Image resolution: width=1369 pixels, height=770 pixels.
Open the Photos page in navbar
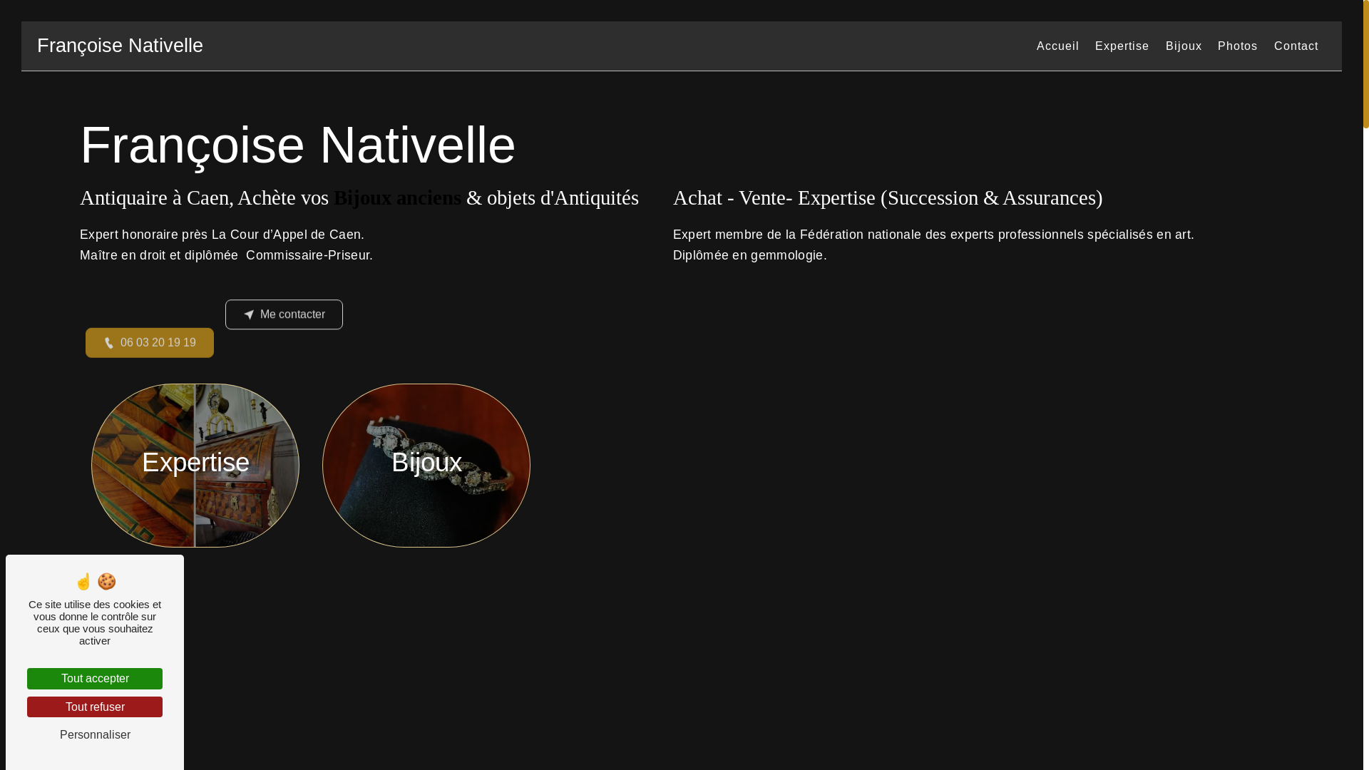(x=1237, y=46)
